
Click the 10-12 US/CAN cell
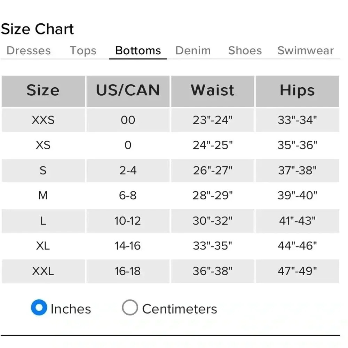128,221
